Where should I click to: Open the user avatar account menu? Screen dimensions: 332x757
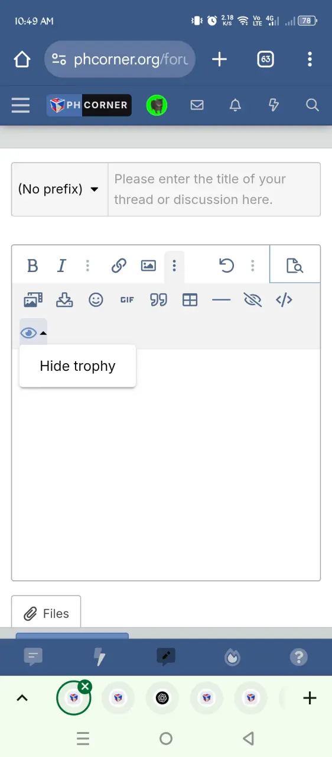click(x=157, y=105)
